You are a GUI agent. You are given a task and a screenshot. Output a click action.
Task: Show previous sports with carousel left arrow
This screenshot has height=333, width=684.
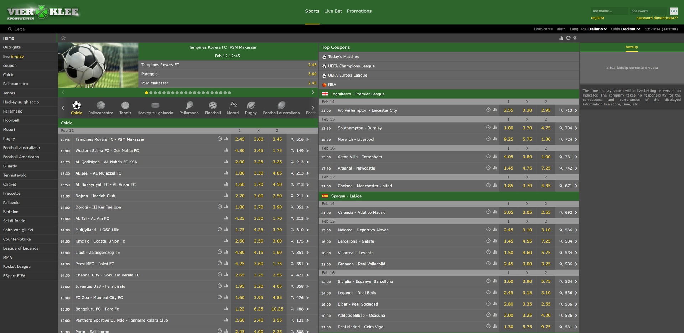click(x=63, y=108)
